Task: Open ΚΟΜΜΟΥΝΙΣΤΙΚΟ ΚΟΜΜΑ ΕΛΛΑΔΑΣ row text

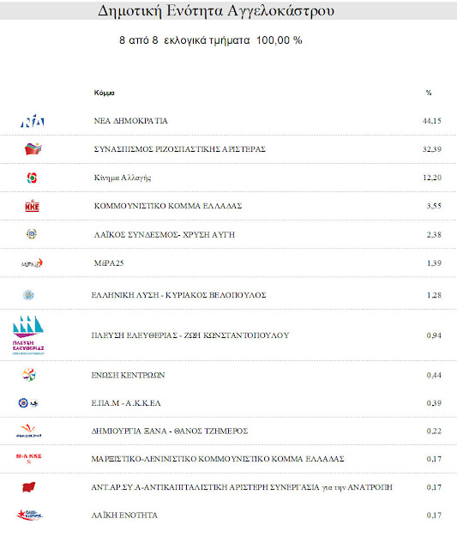Action: (168, 206)
